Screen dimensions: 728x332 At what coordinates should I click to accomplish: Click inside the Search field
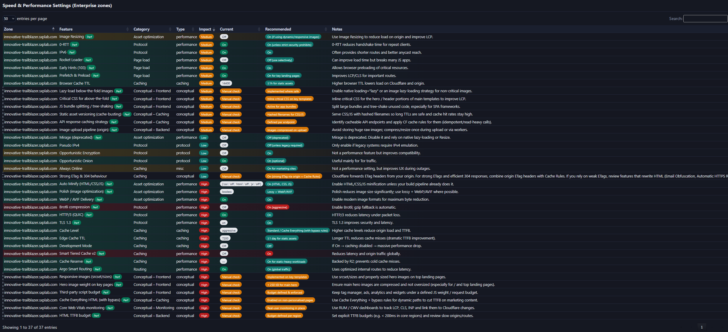click(x=705, y=19)
